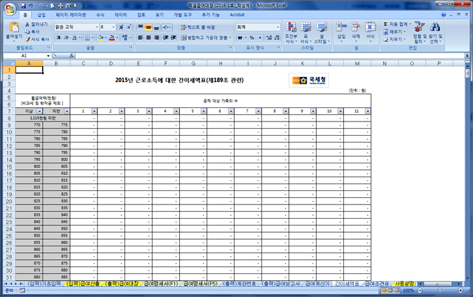
Task: Decrease font size
Action: tap(128, 27)
